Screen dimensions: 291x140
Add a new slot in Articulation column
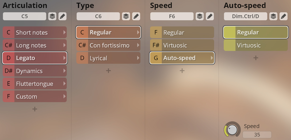point(35,109)
